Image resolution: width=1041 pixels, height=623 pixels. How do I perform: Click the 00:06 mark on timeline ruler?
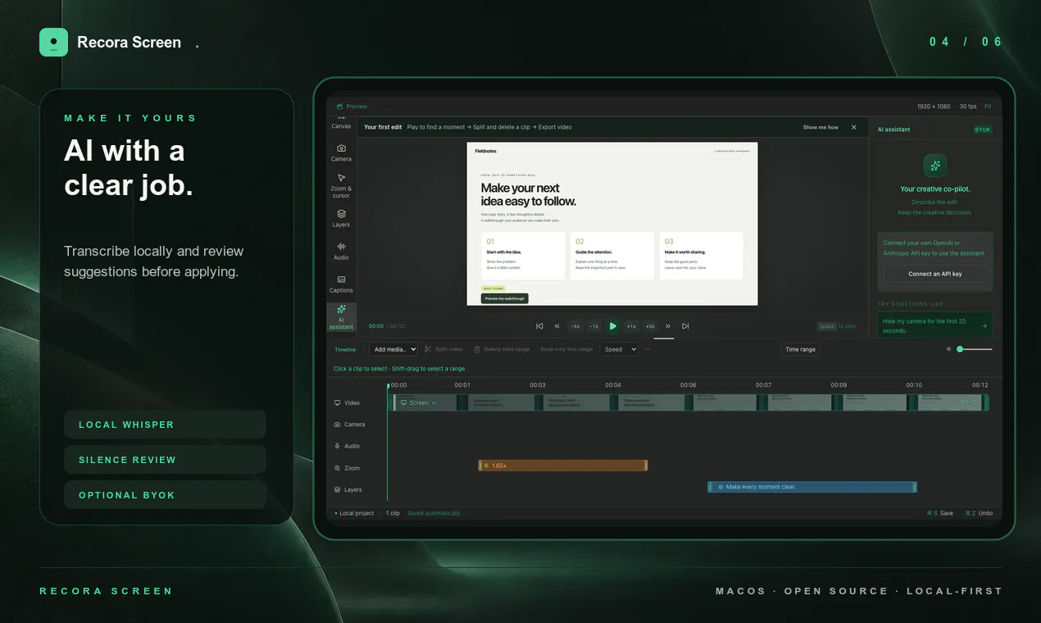(689, 384)
